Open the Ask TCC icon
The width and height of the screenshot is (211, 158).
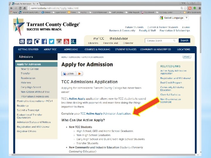(22, 41)
